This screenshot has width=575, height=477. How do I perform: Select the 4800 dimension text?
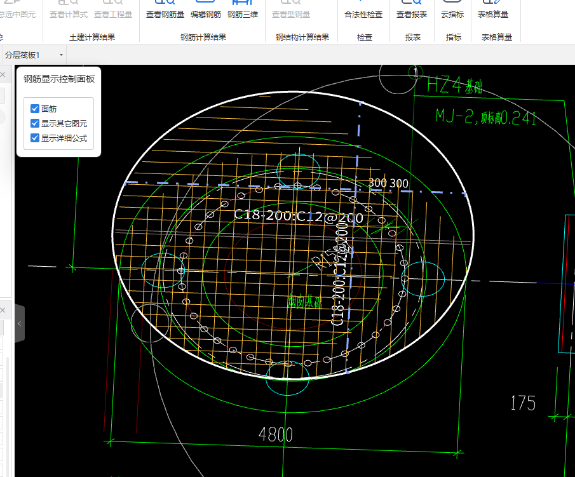(x=276, y=435)
